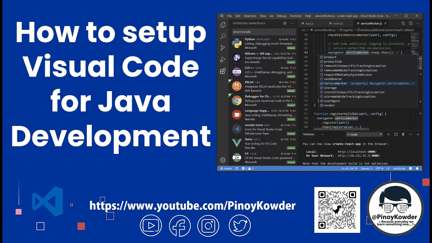Install the Debugger for Chrome extension
432x243 pixels.
[291, 105]
